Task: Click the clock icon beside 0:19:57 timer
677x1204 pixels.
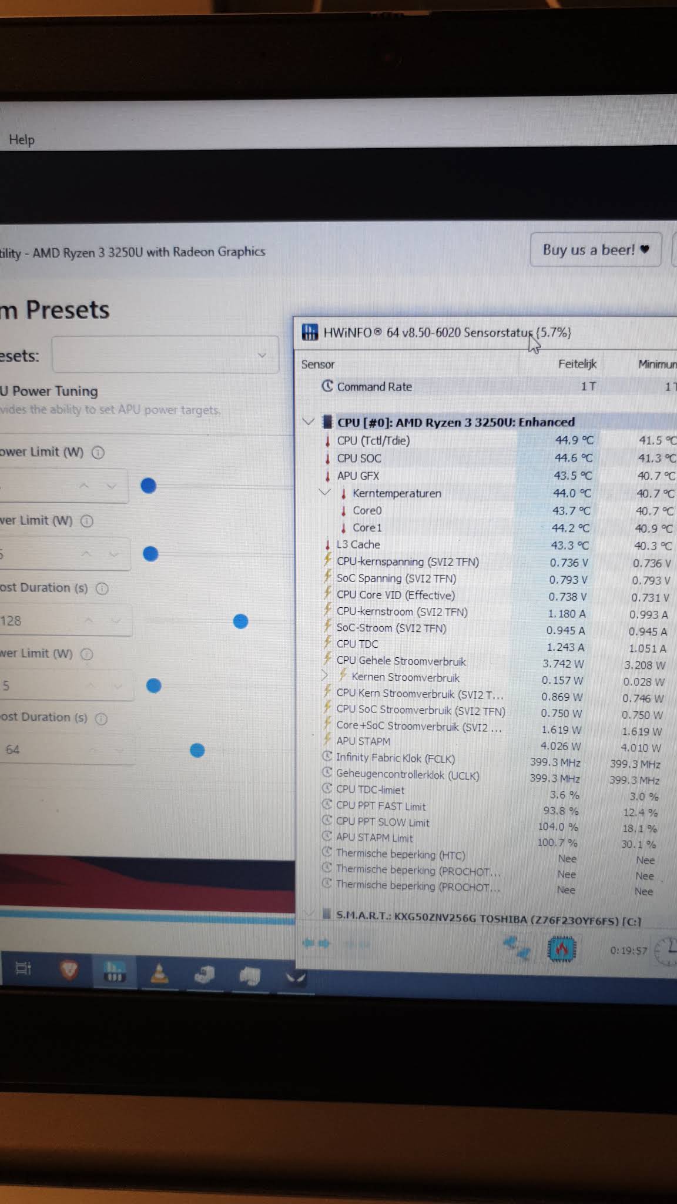Action: tap(666, 951)
